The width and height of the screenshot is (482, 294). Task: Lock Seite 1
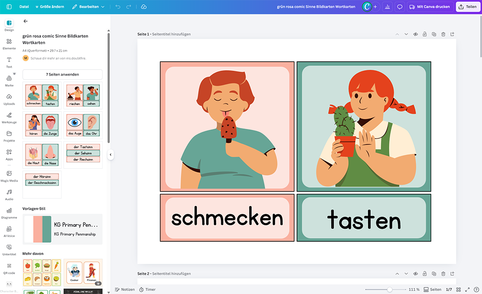coord(425,34)
